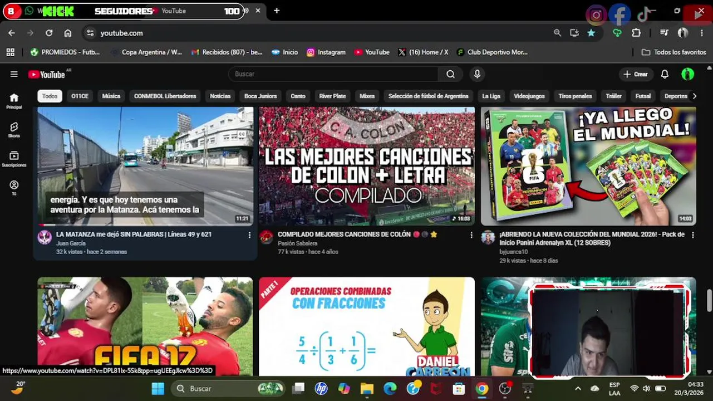Open Recibidos (807) Gmail bookmark
The width and height of the screenshot is (713, 401).
(x=227, y=52)
